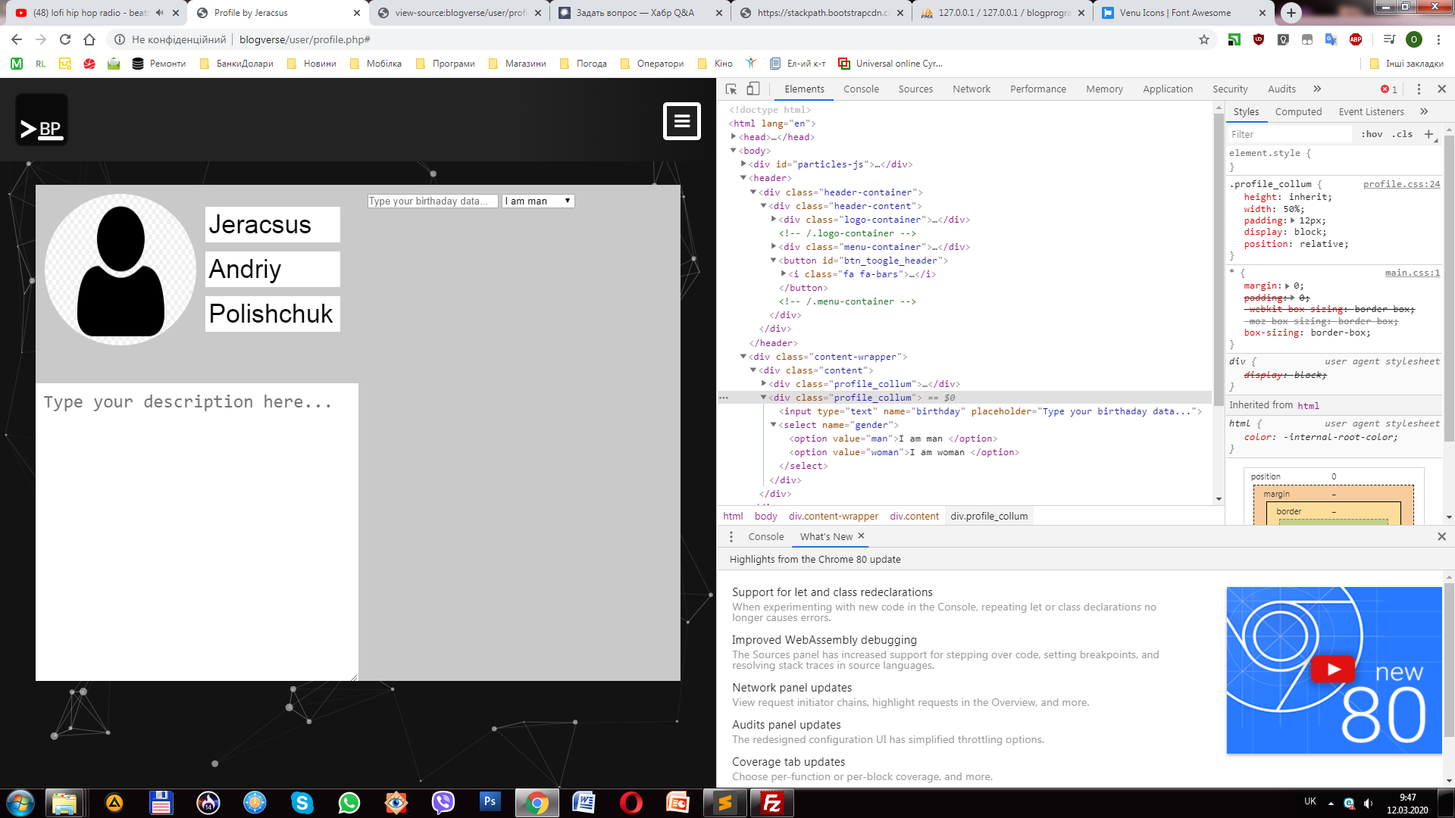
Task: Toggle the device toolbar in DevTools
Action: 753,89
